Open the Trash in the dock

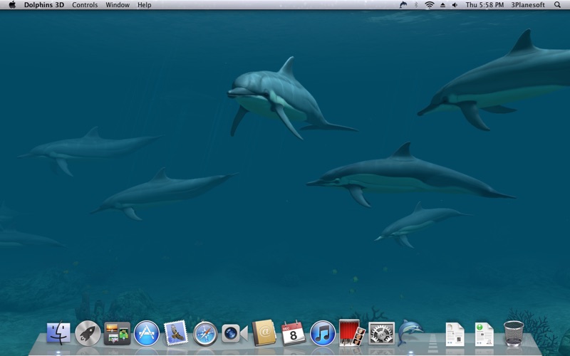(x=514, y=333)
